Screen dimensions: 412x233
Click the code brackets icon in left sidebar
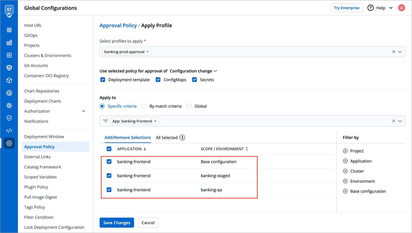pos(9,131)
